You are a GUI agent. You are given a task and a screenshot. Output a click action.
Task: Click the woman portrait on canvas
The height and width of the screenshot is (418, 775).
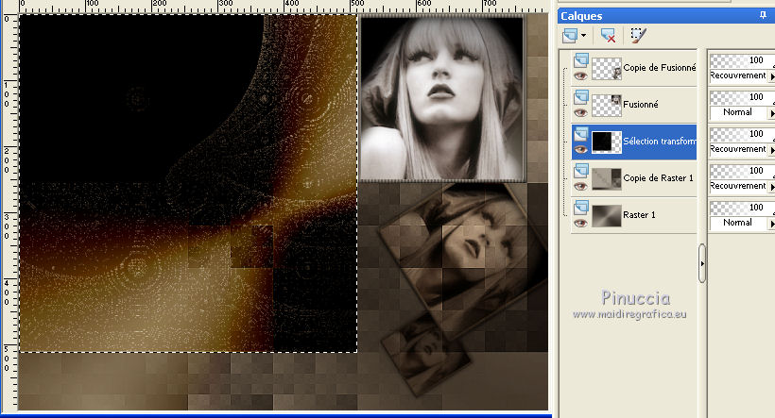[x=441, y=98]
